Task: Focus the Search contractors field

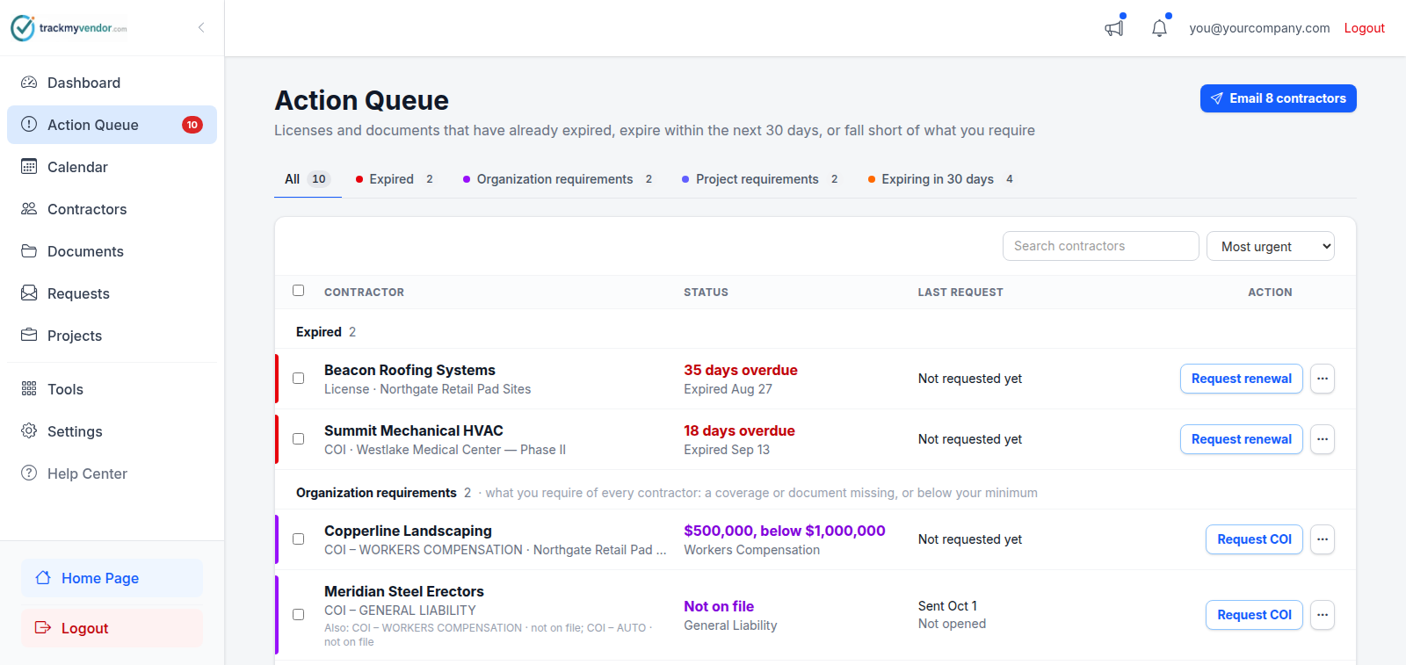Action: click(1101, 246)
